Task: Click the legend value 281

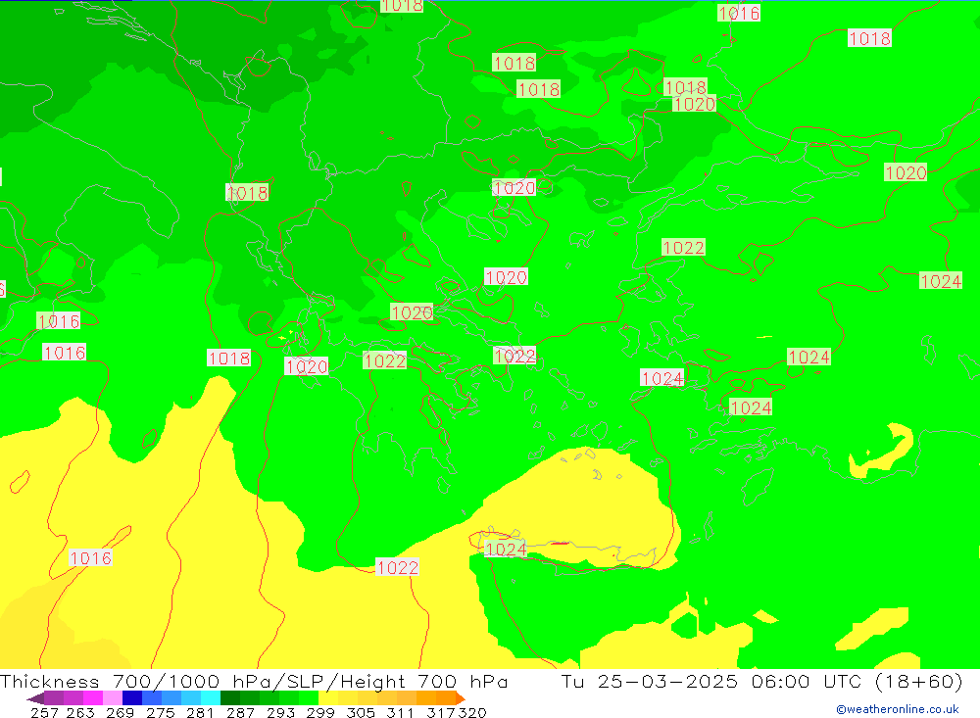Action: (x=200, y=712)
